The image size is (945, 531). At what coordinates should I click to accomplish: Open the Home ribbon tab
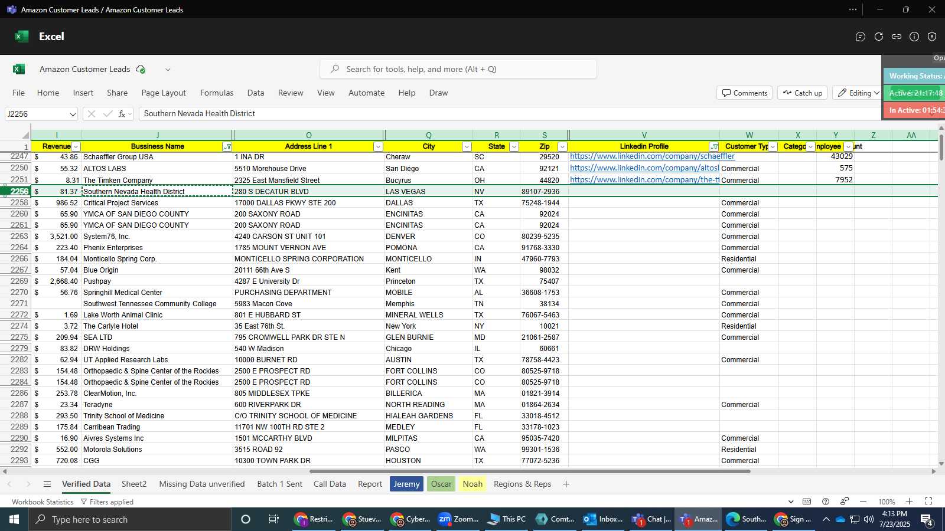[x=48, y=93]
